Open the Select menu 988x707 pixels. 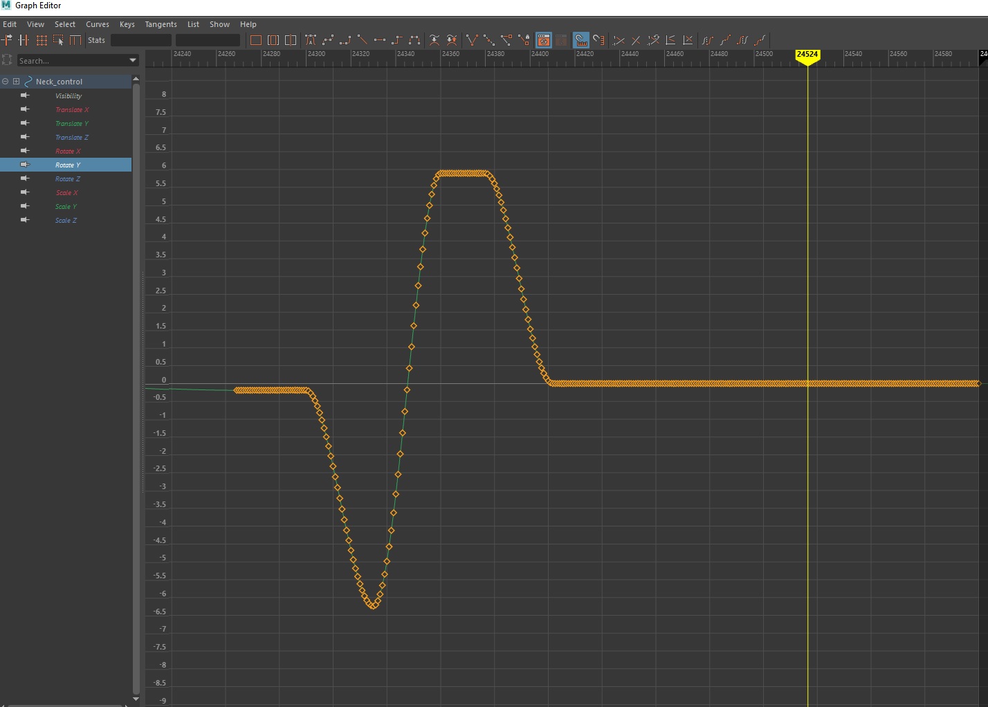pyautogui.click(x=65, y=24)
